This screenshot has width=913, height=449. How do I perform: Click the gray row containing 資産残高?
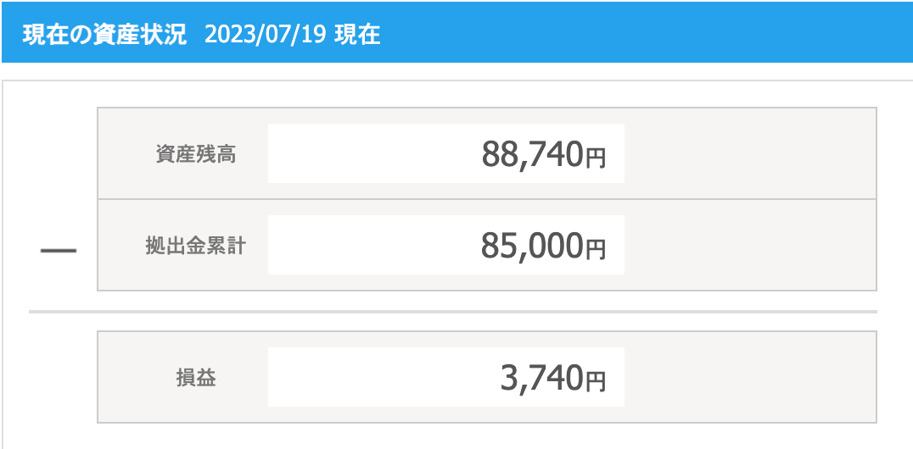tap(487, 153)
